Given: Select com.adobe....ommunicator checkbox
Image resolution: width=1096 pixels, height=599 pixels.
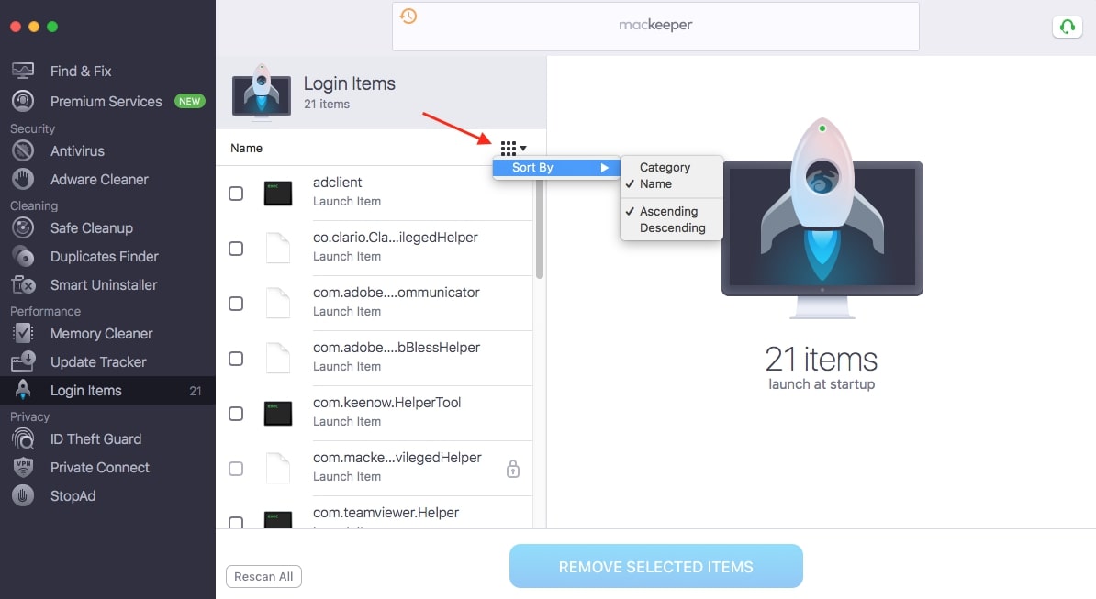Looking at the screenshot, I should point(236,304).
